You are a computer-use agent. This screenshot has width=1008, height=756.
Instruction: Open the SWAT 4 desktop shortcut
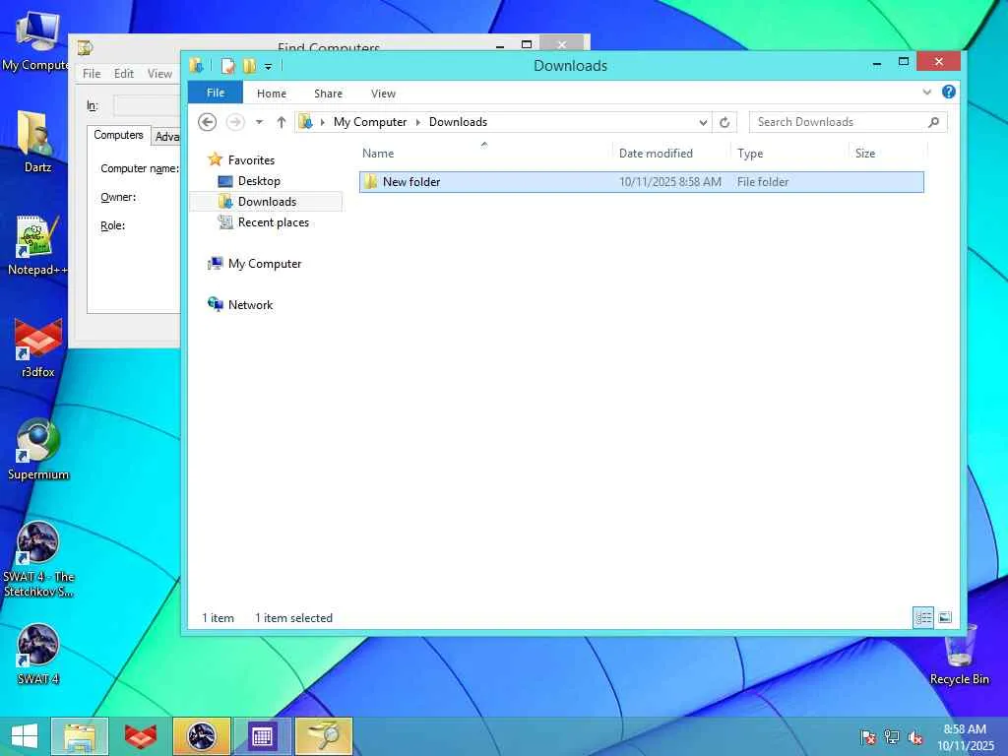(37, 654)
